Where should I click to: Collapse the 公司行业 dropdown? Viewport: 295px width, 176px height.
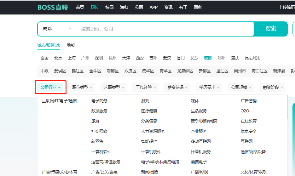pyautogui.click(x=50, y=88)
